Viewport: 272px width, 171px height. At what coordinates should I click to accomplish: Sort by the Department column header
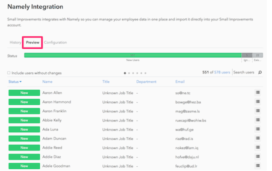point(146,82)
